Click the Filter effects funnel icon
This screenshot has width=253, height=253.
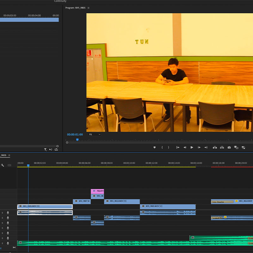tap(45, 150)
